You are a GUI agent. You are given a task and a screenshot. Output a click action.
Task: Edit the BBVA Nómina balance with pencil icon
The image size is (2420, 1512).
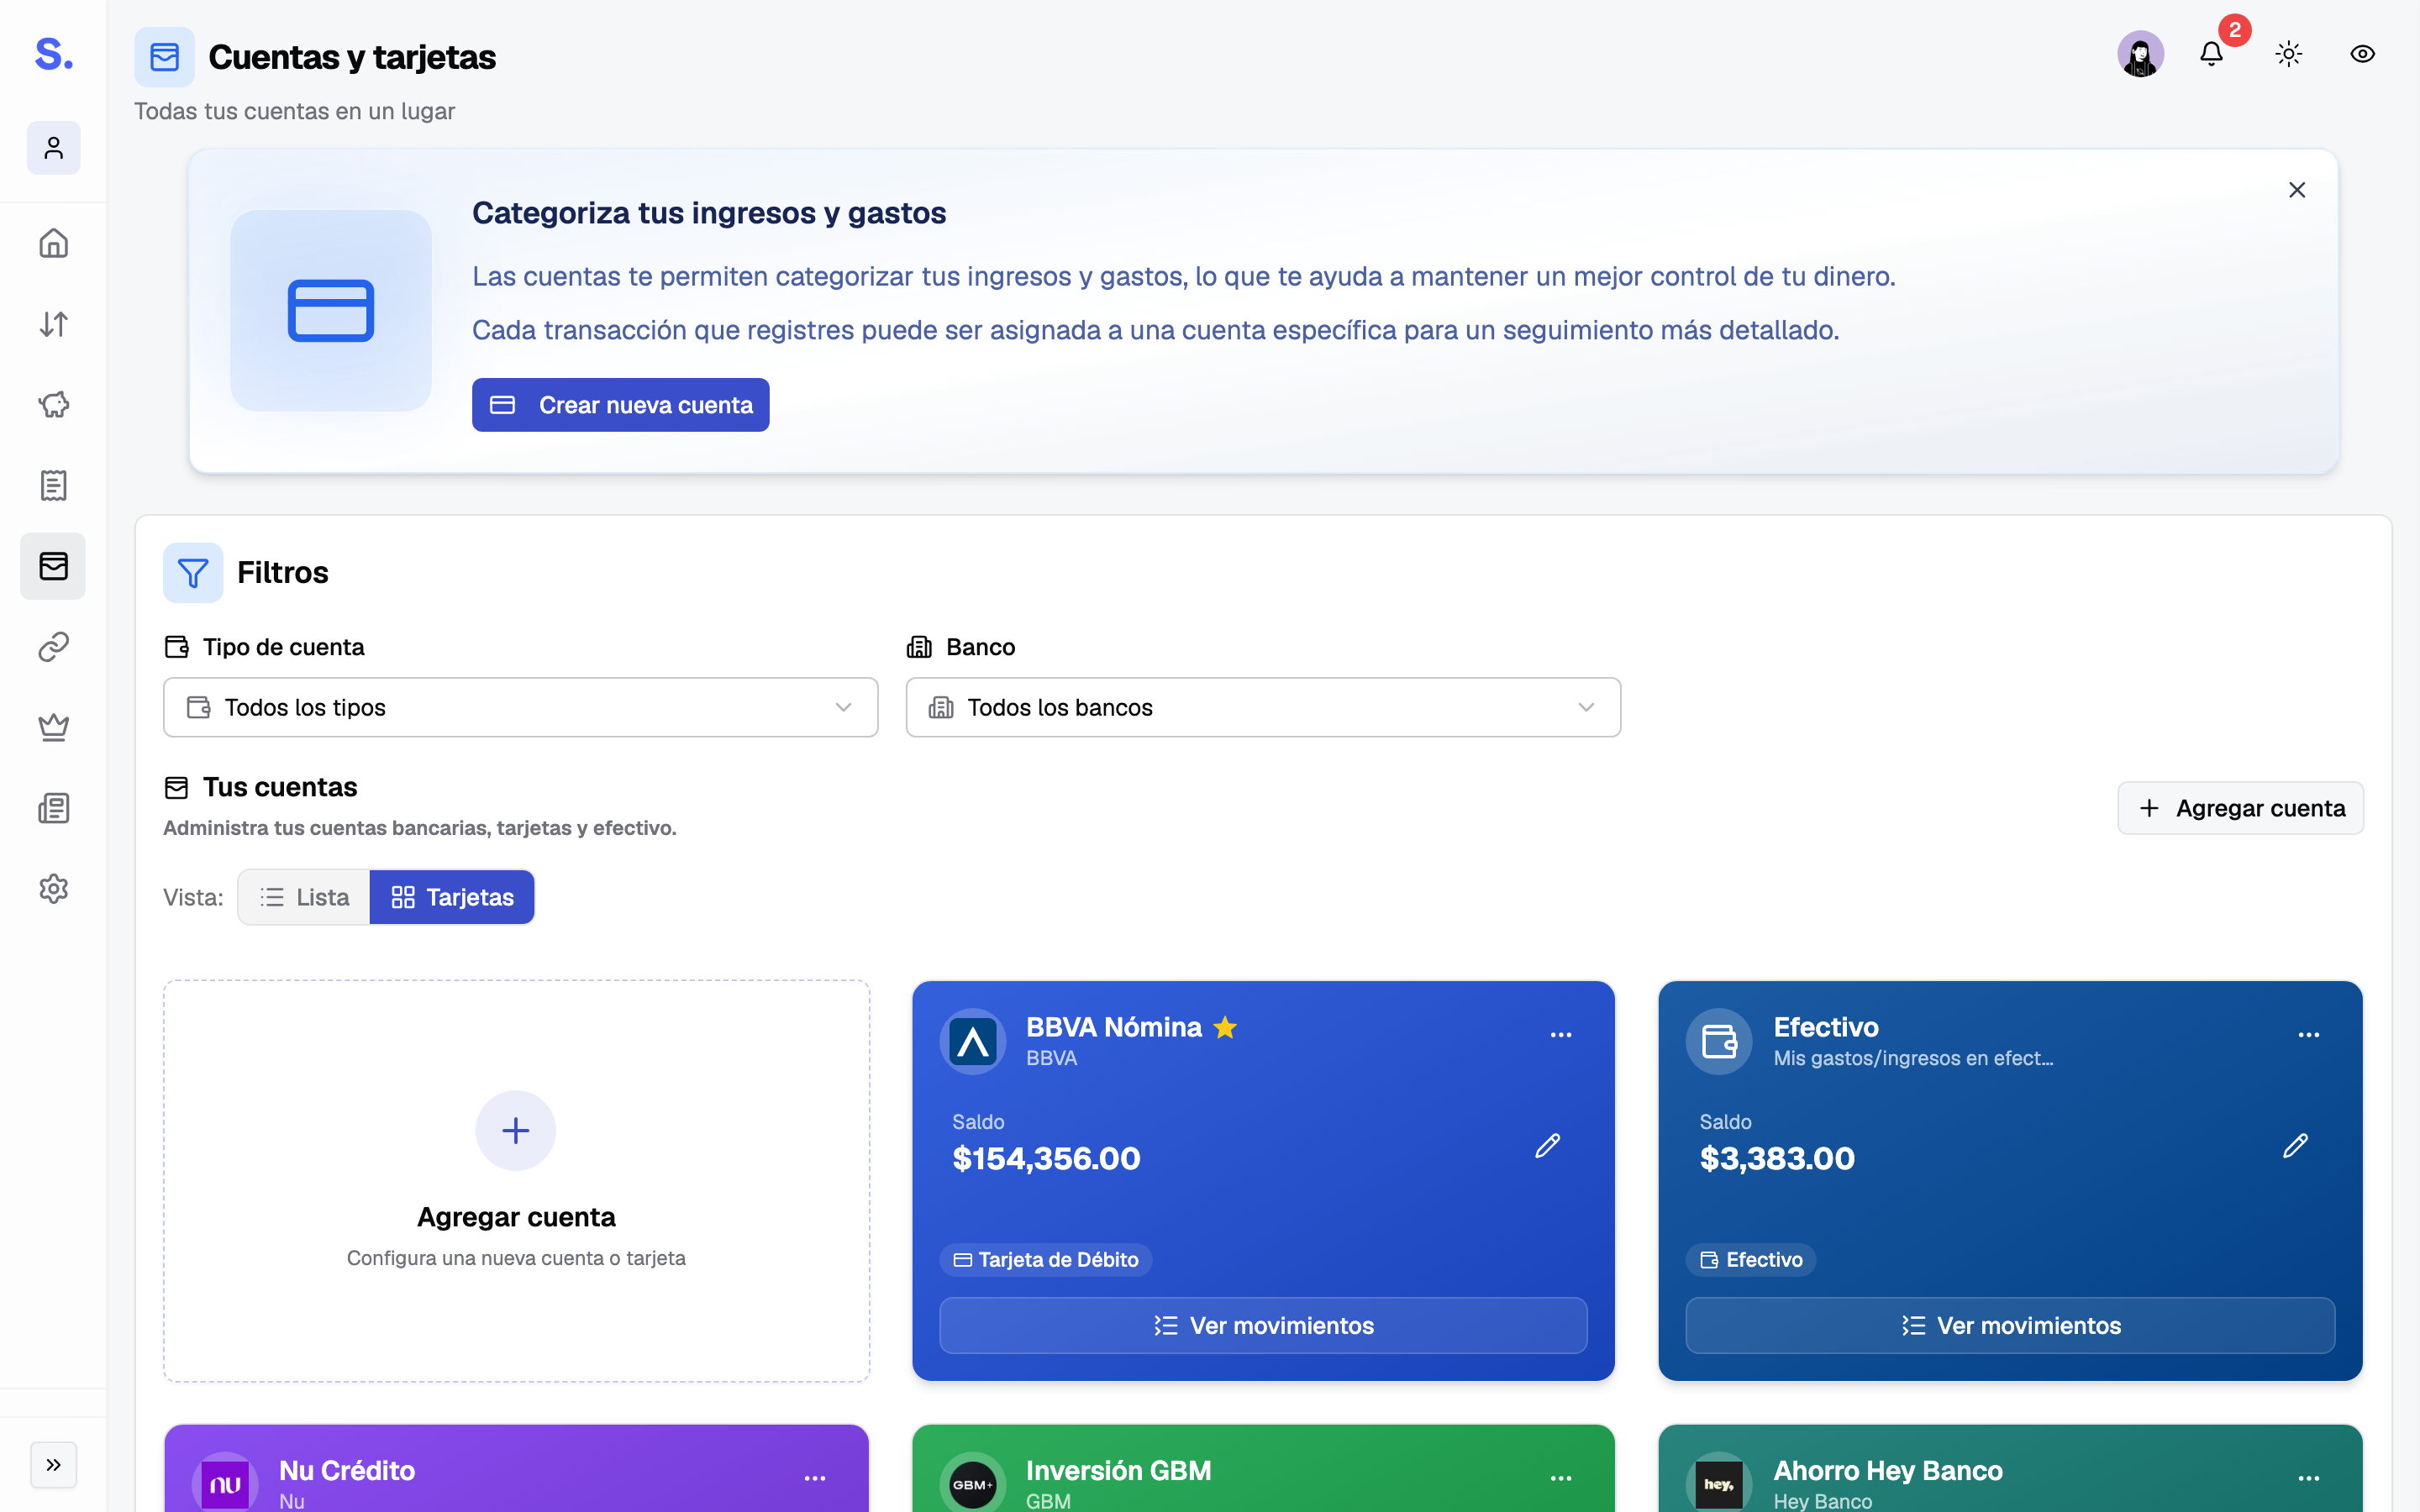coord(1547,1146)
